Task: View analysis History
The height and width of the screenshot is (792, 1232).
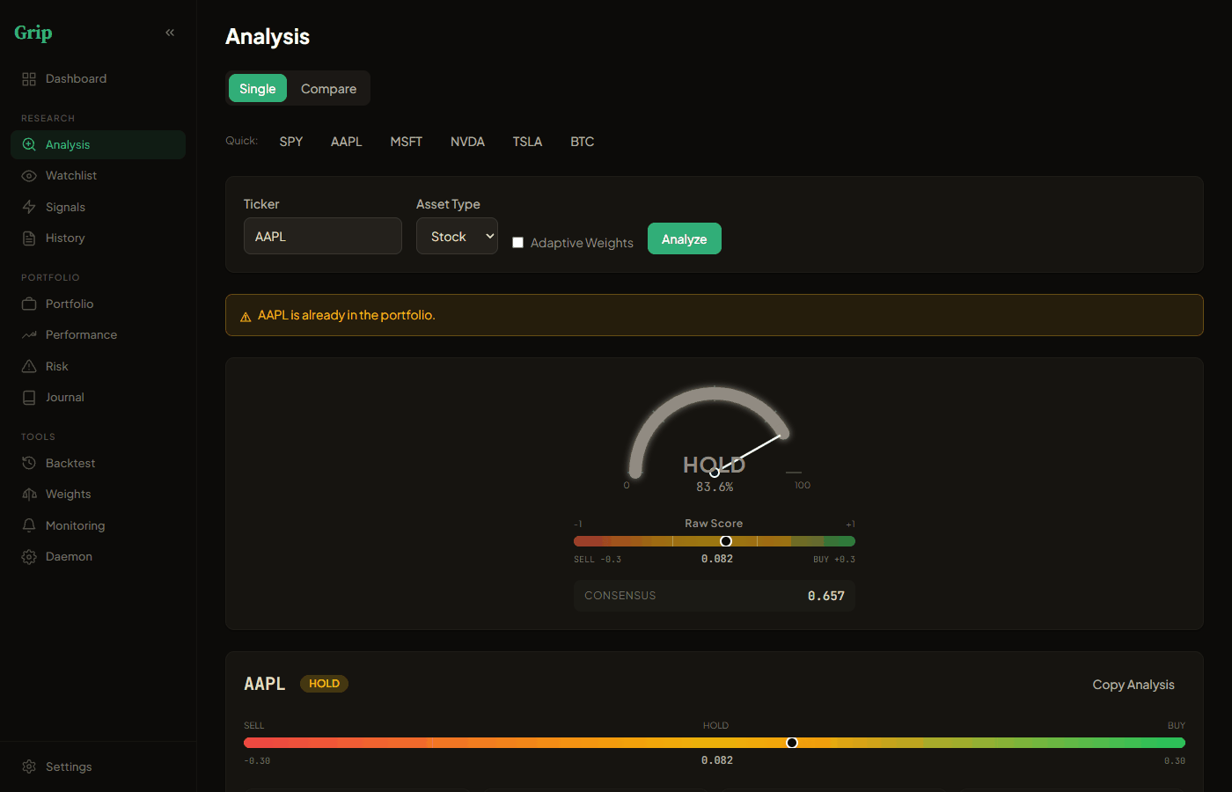Action: coord(64,238)
